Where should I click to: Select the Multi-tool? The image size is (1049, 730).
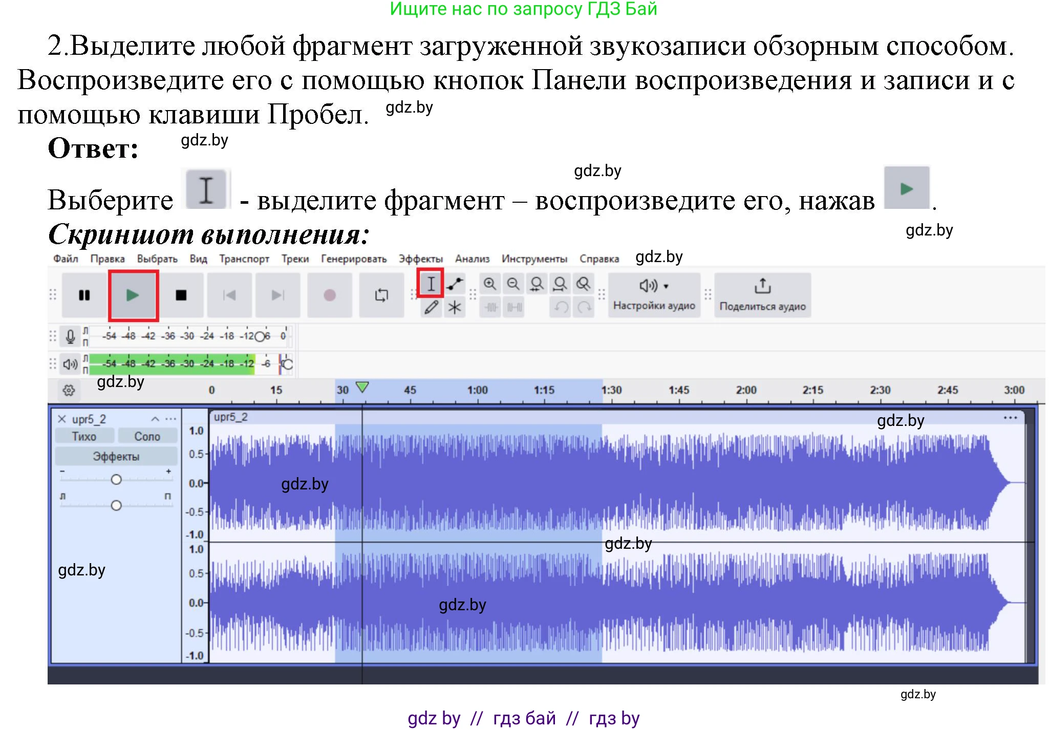[x=455, y=307]
